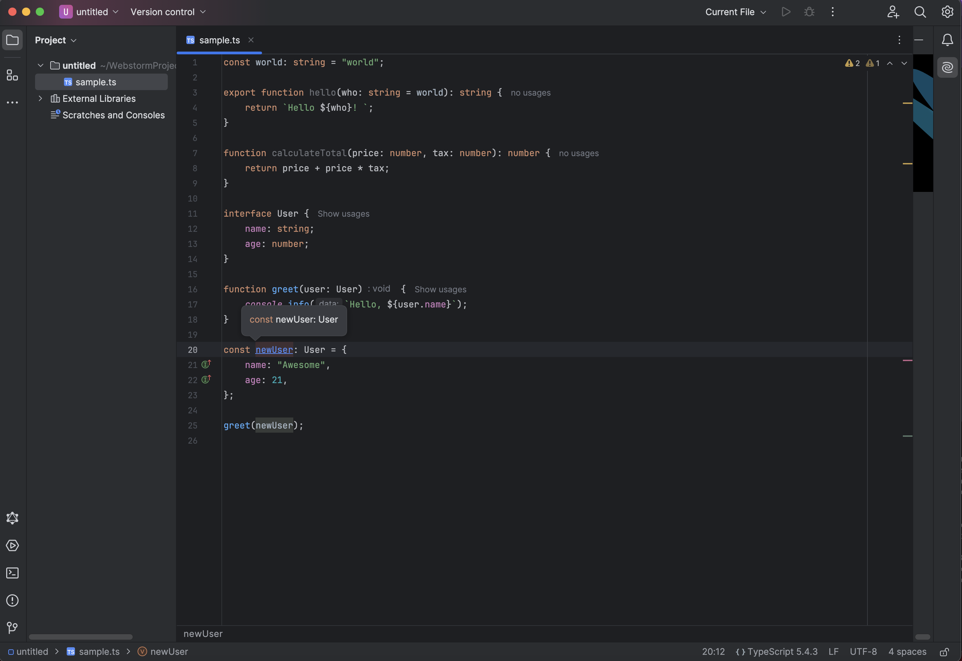Click Show usages for interface User
This screenshot has width=962, height=661.
click(343, 214)
